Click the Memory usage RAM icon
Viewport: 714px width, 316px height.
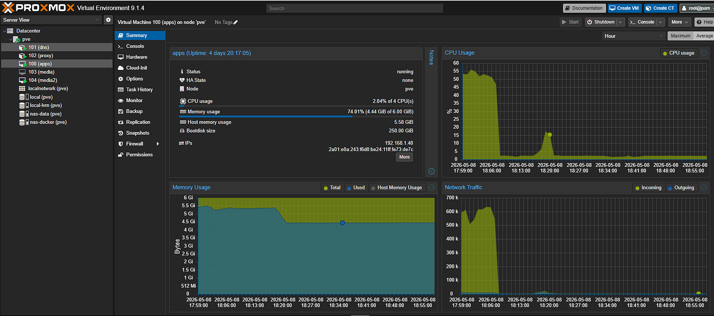click(x=183, y=111)
